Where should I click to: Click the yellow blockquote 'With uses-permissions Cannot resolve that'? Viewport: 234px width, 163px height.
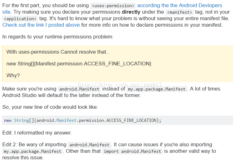pos(117,64)
